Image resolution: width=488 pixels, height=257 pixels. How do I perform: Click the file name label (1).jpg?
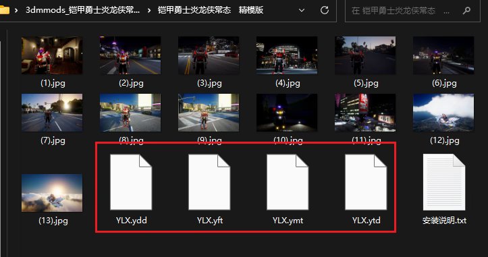click(53, 83)
